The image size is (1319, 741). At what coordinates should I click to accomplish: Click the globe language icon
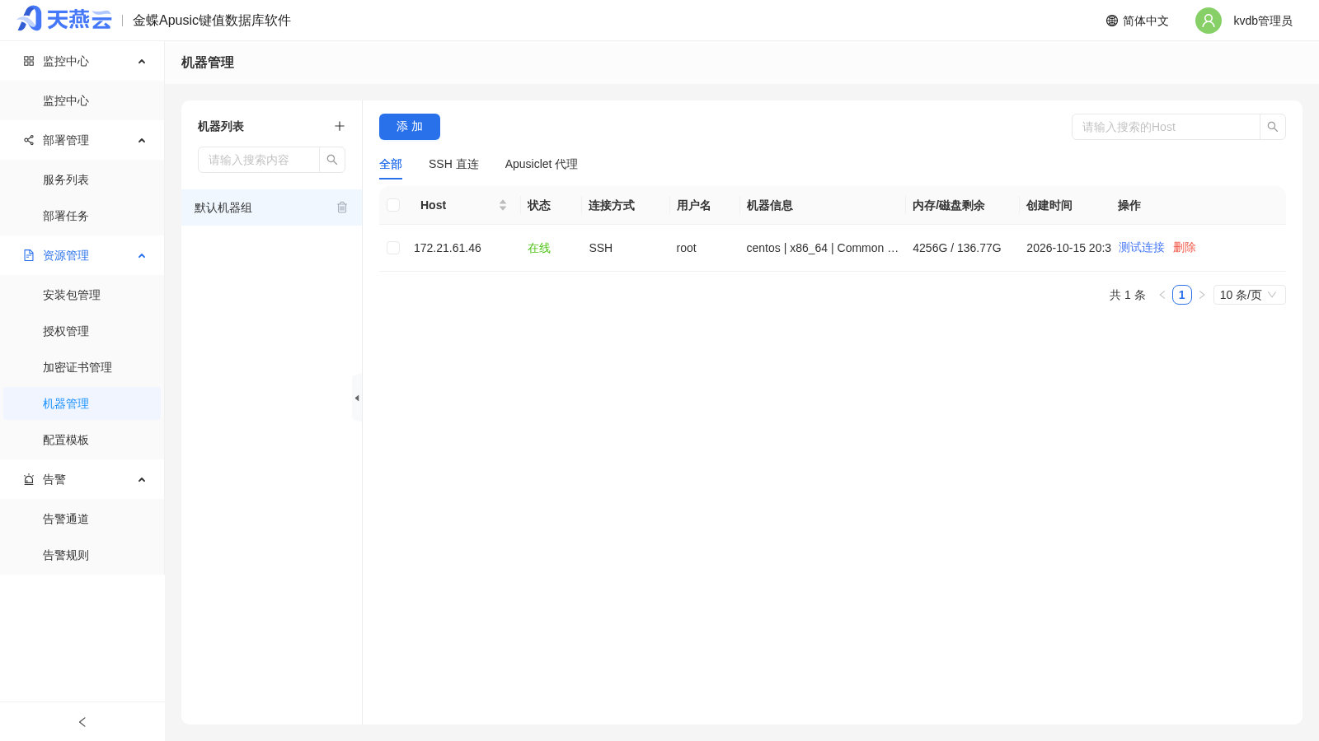pos(1112,21)
